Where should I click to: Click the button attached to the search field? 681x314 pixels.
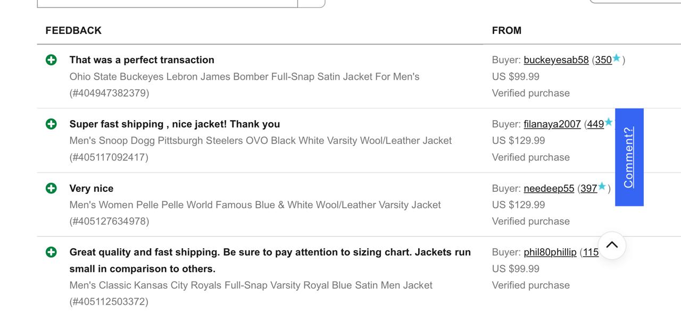pyautogui.click(x=311, y=3)
